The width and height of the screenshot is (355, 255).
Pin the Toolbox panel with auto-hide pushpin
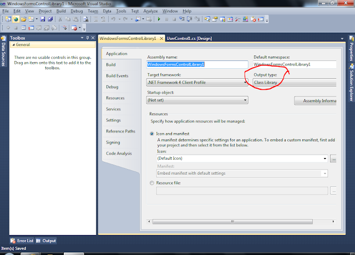tap(88, 38)
